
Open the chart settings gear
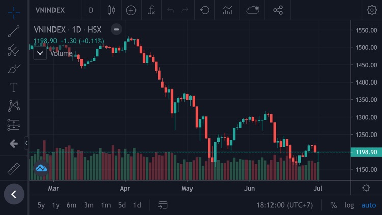click(372, 10)
